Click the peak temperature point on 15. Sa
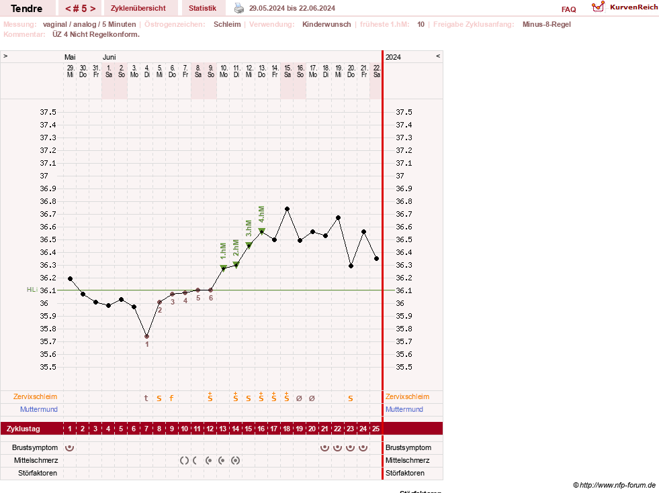The height and width of the screenshot is (493, 659). coord(287,209)
